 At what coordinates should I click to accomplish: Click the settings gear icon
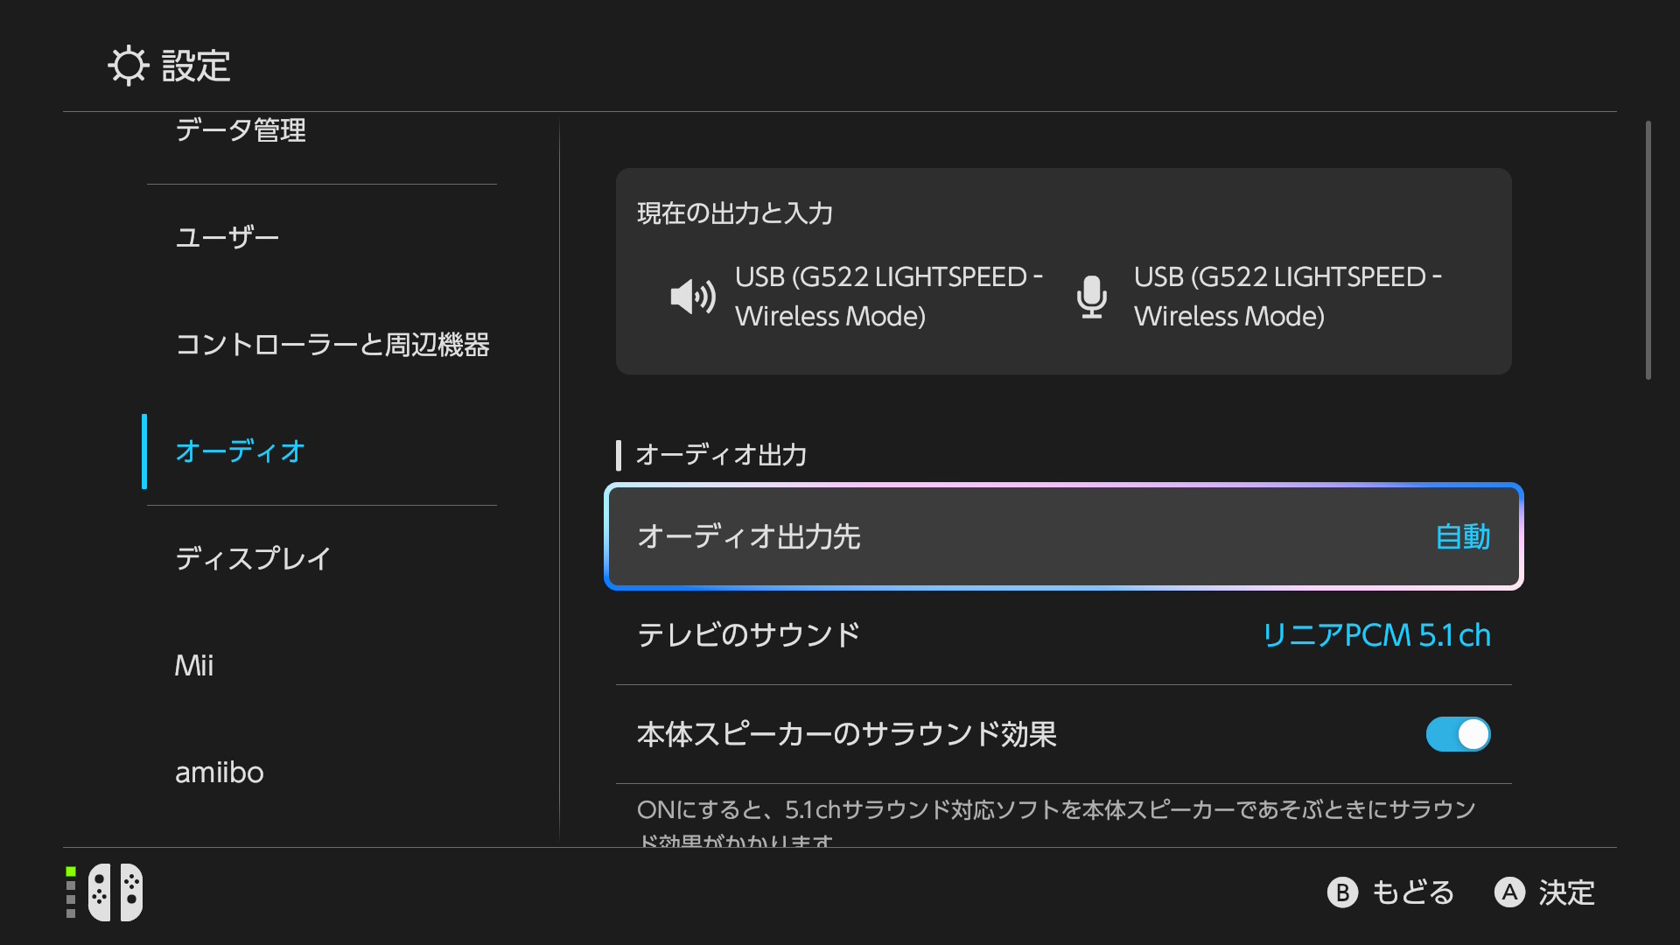[128, 65]
